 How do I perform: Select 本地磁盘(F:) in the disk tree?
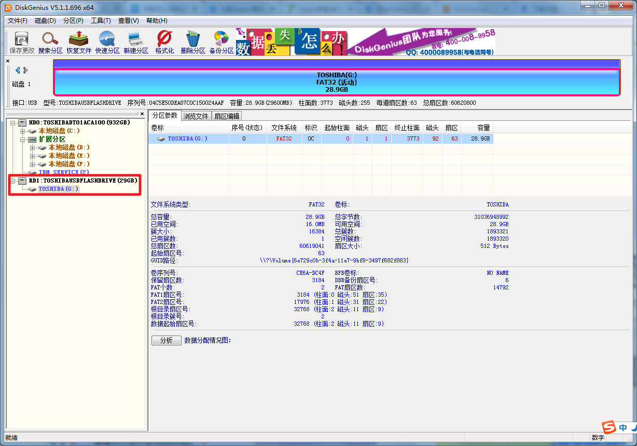[69, 164]
